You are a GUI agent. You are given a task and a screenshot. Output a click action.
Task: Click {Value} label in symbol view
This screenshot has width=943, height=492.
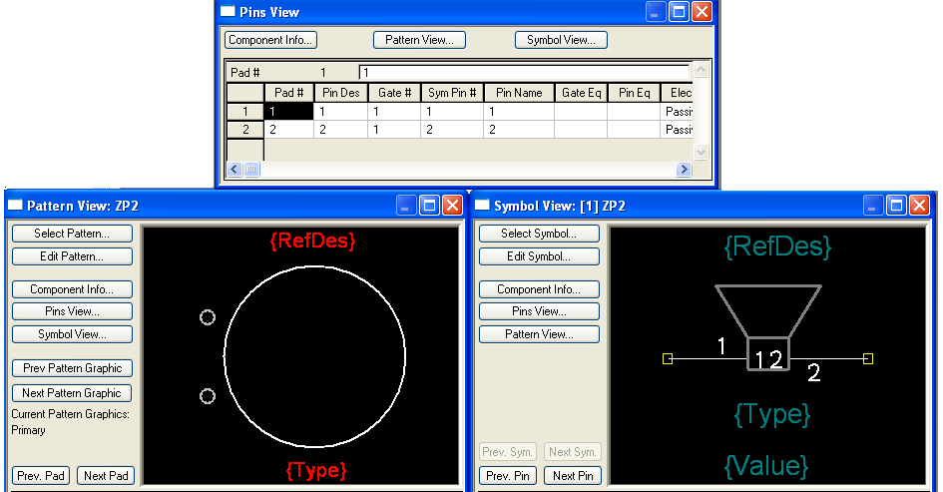(x=766, y=466)
